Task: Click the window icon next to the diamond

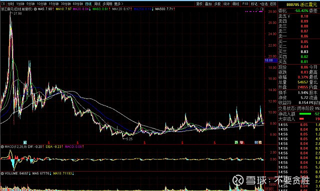Action: point(262,9)
